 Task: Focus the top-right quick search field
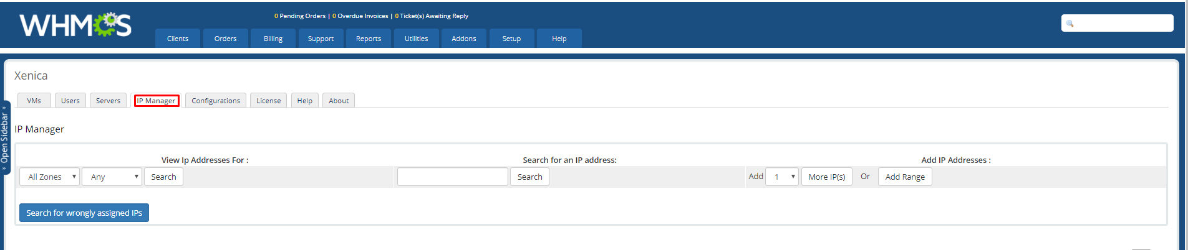1118,23
